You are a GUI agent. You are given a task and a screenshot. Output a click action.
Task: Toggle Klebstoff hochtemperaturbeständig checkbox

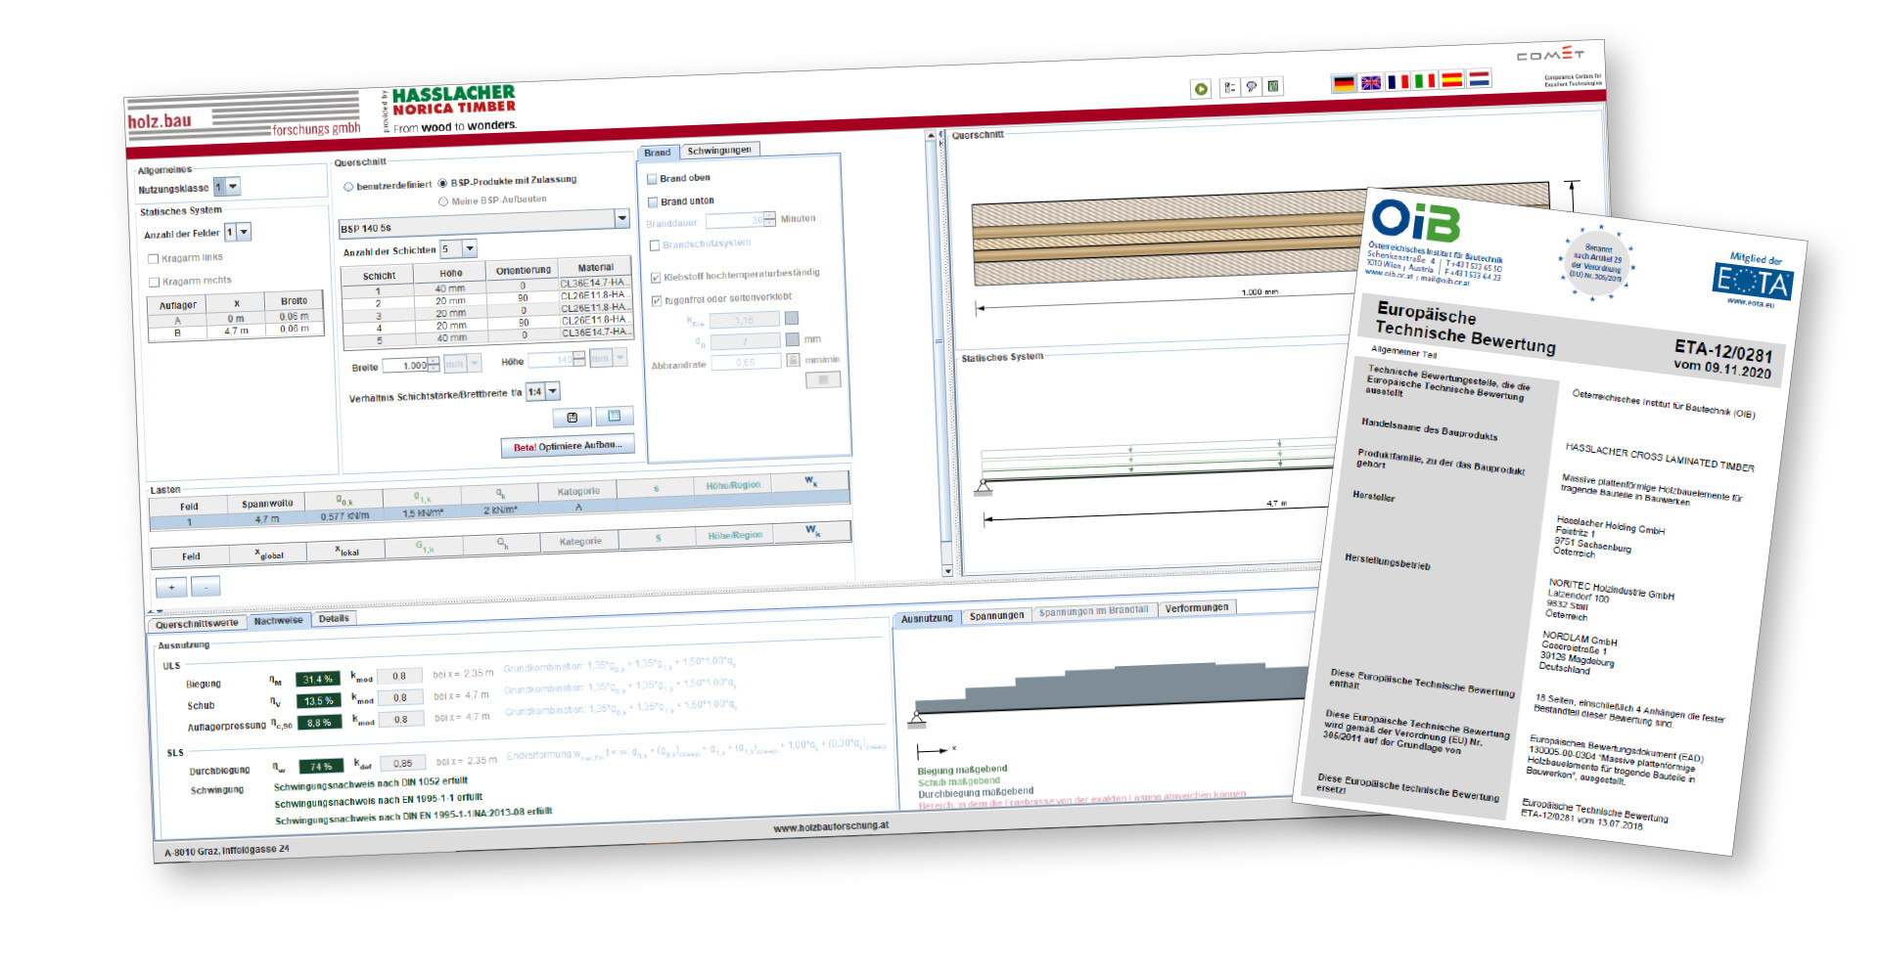click(656, 278)
